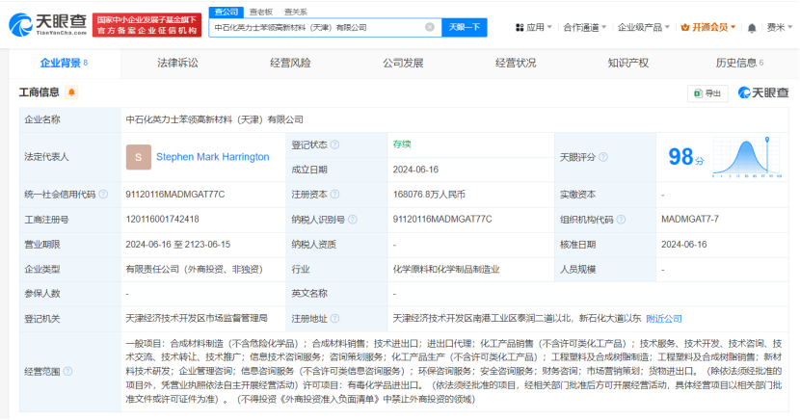Click help icon next to 经营范围
Image resolution: width=800 pixels, height=420 pixels.
coord(69,370)
